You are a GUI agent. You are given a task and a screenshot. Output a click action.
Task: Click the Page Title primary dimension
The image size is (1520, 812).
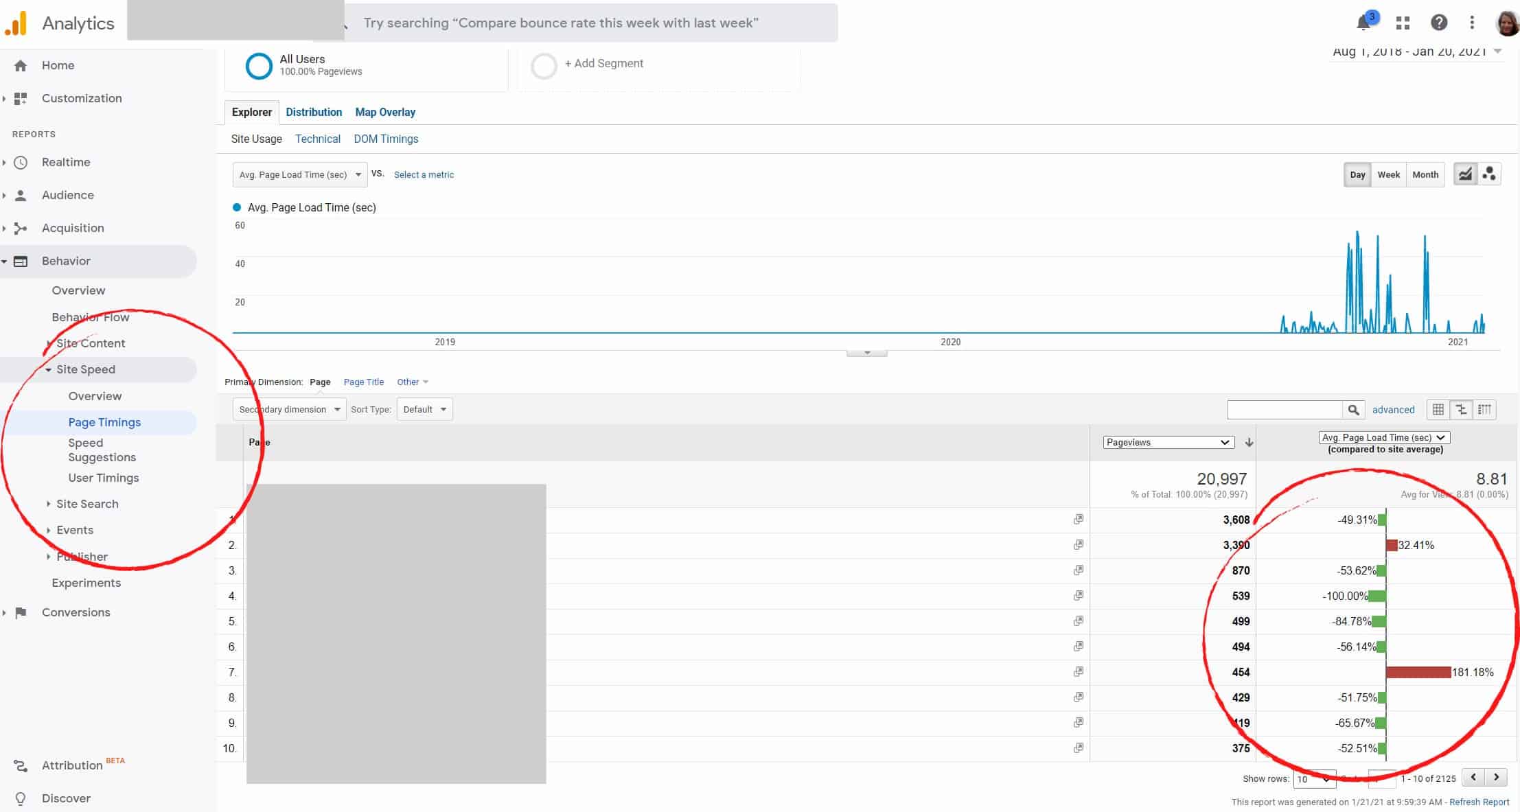364,382
